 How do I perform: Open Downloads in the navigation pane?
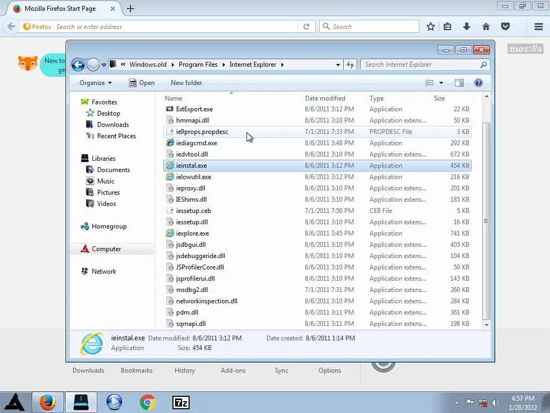pyautogui.click(x=113, y=125)
